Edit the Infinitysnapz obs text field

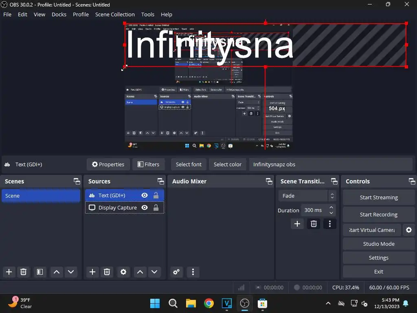(331, 165)
